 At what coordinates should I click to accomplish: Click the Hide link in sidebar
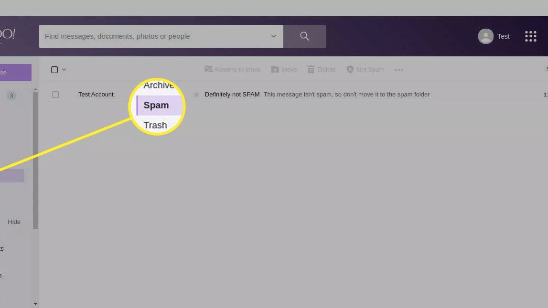click(x=14, y=222)
